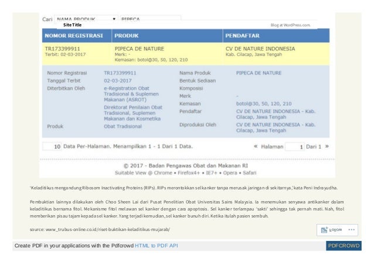Click the Diproduksi Oleh detail value

click(x=276, y=128)
